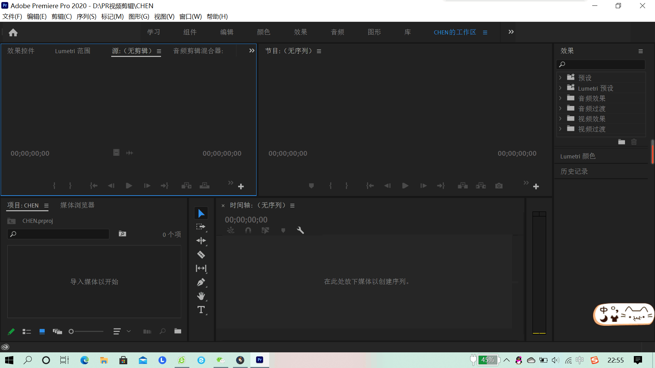Toggle Drag Audio Only in Source monitor

coord(130,153)
